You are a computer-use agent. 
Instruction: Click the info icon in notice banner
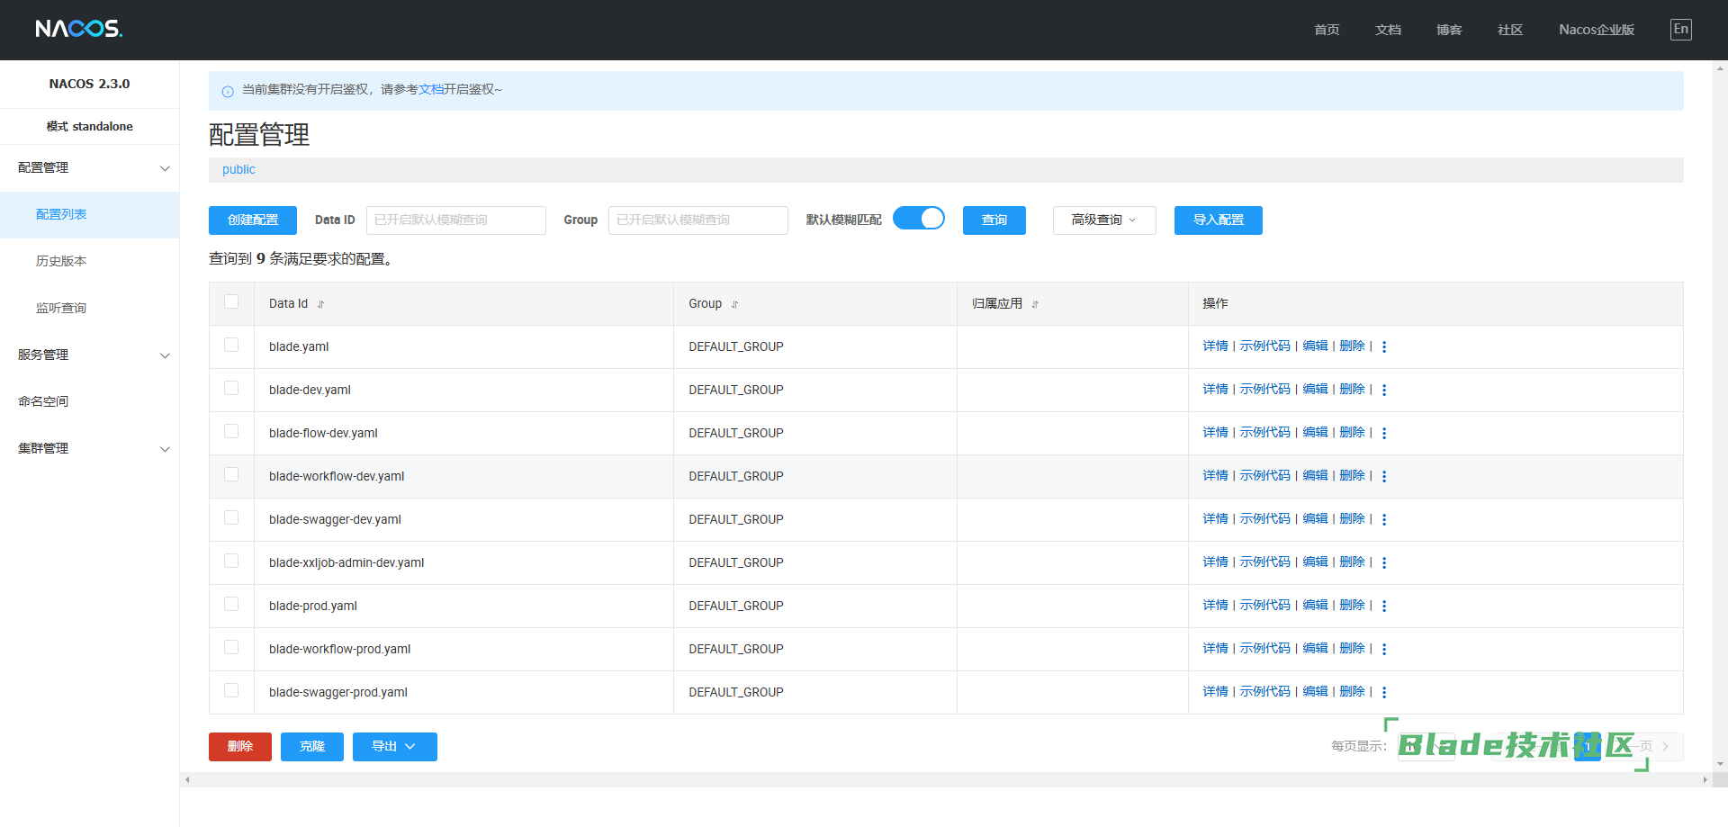click(x=228, y=91)
